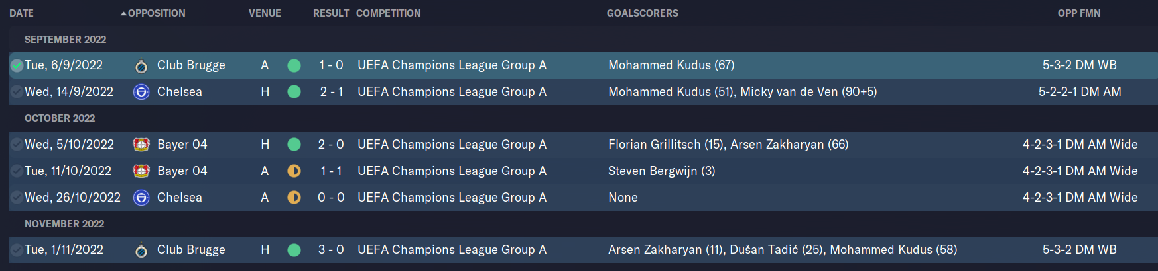
Task: Toggle the checkbox for Wed, 14/9/2022 match
Action: click(x=17, y=92)
